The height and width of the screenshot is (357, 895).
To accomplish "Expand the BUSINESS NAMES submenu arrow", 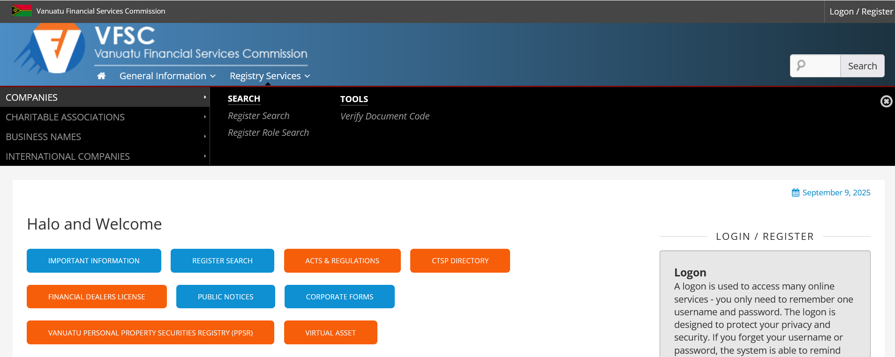I will pos(205,136).
